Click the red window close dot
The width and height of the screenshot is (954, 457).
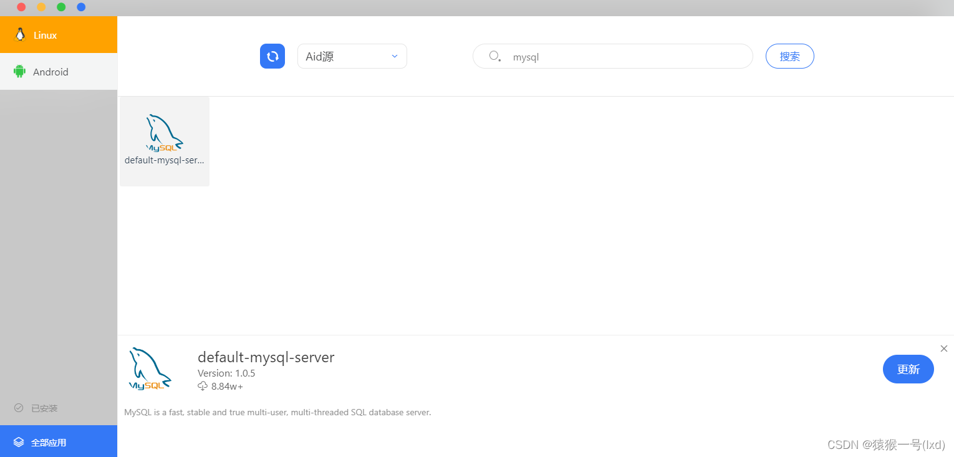click(21, 7)
